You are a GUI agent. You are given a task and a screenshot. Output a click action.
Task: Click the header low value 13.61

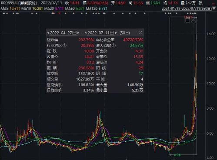point(155,3)
